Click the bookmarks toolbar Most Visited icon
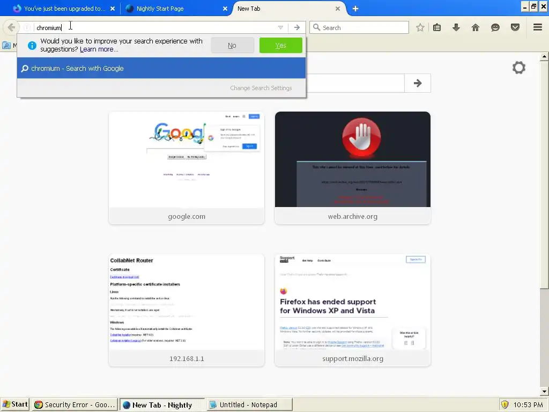This screenshot has width=549, height=412. tap(6, 45)
